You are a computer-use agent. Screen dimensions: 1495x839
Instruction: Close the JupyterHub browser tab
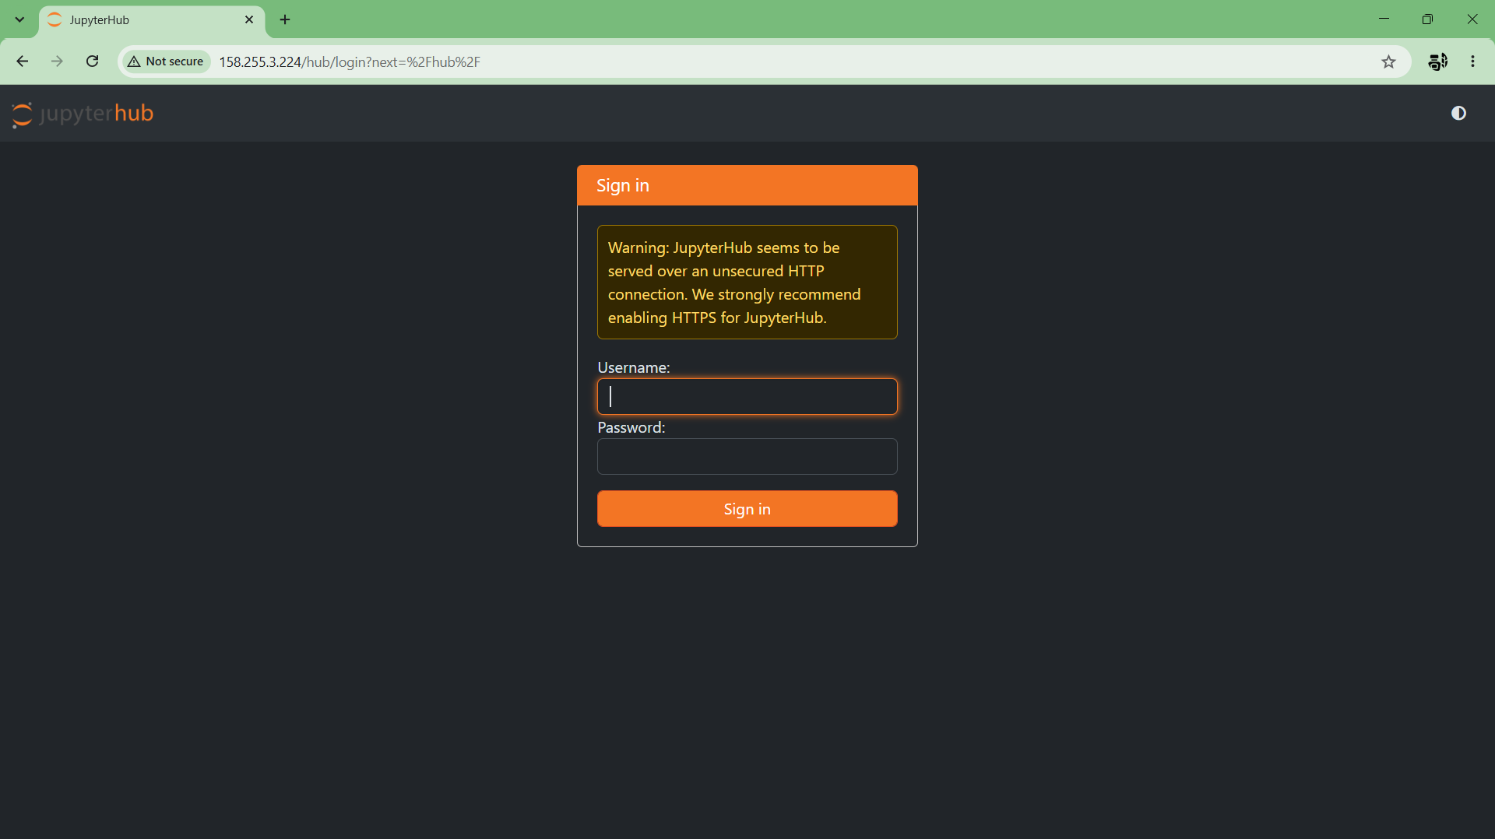tap(249, 19)
